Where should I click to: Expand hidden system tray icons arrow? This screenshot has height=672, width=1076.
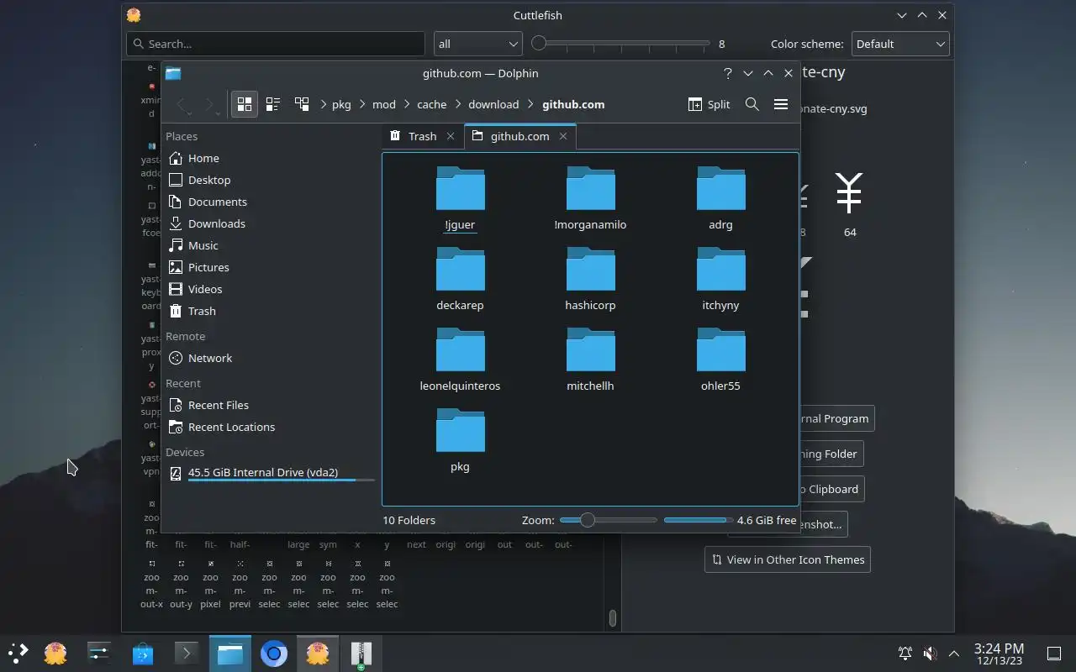coord(954,654)
